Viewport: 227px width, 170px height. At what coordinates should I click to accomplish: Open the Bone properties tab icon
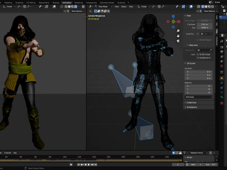point(222,97)
